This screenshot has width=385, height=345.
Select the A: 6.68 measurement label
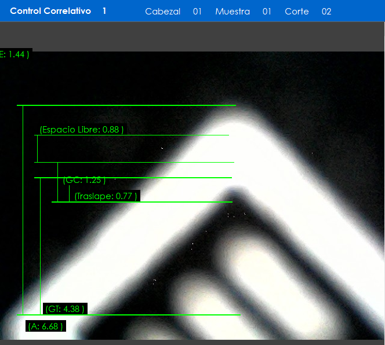[45, 326]
